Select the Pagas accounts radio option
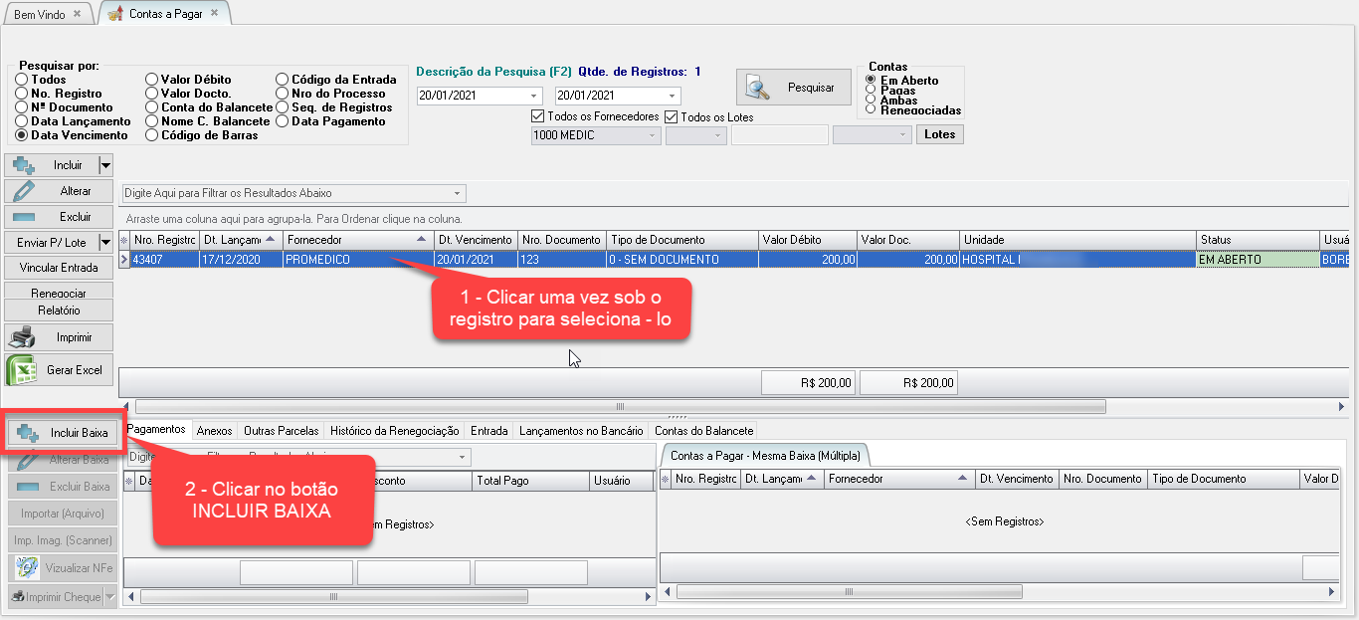Viewport: 1359px width, 620px height. pos(872,91)
